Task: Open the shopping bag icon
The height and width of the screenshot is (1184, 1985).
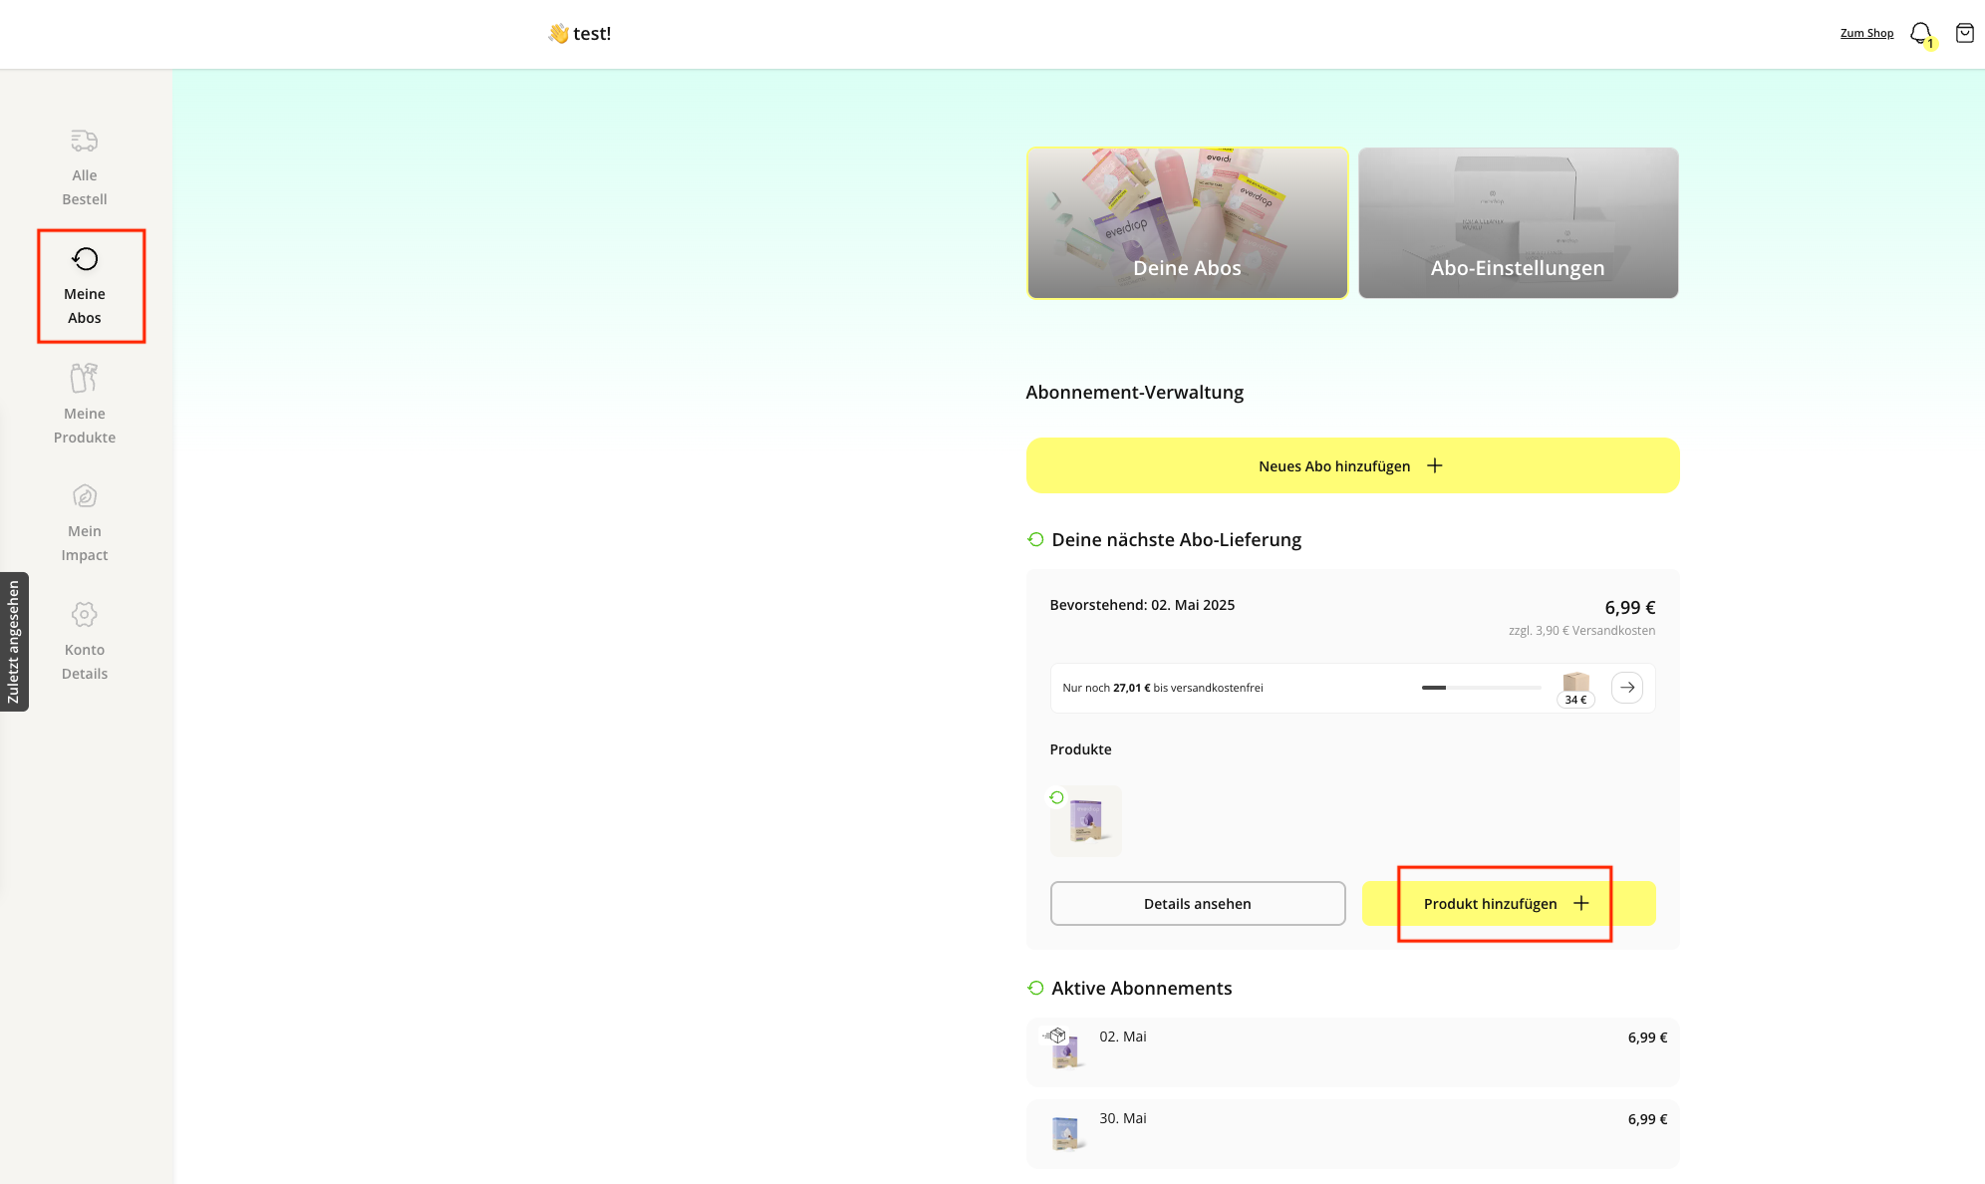Action: [x=1964, y=33]
